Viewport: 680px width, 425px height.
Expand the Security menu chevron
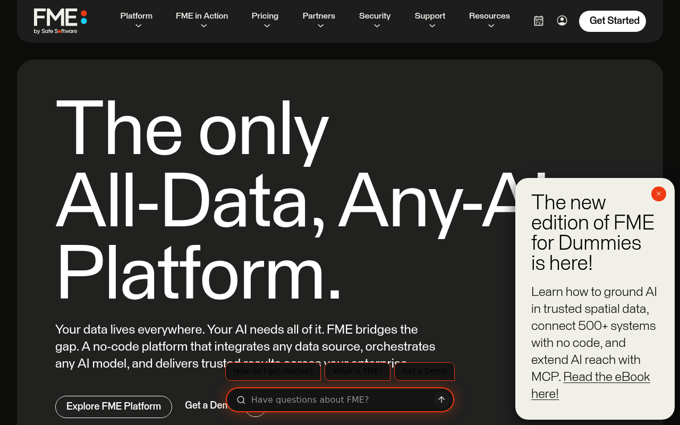[377, 25]
